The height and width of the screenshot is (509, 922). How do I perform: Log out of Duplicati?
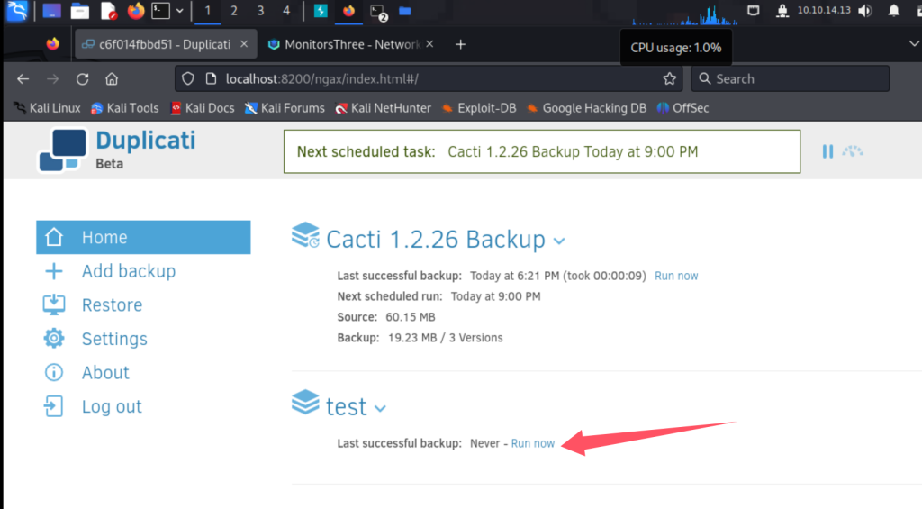point(112,406)
